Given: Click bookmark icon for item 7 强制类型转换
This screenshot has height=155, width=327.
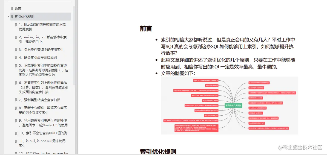Looking at the screenshot, I should point(16,100).
